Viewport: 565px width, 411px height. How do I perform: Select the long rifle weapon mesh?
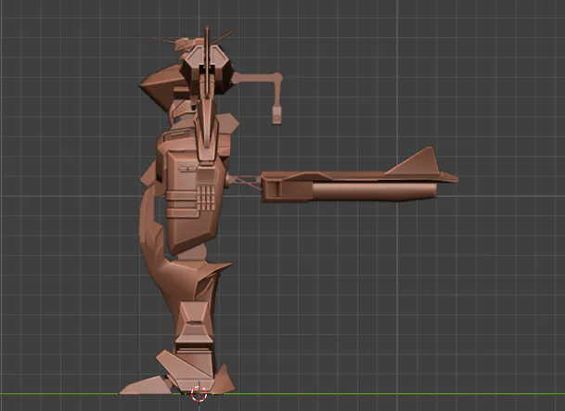click(x=359, y=181)
